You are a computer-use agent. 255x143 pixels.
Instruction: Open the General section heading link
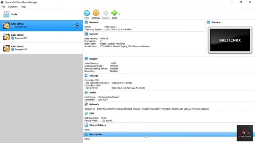(x=94, y=22)
